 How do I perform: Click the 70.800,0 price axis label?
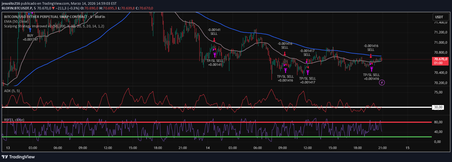(440, 53)
